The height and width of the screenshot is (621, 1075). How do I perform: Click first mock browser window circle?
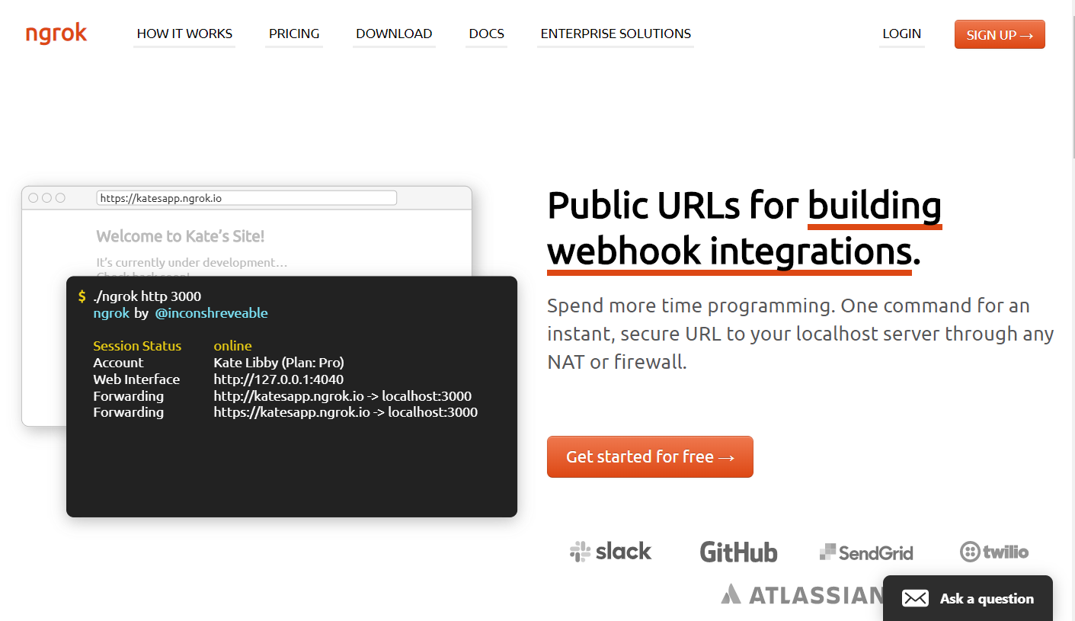point(34,198)
